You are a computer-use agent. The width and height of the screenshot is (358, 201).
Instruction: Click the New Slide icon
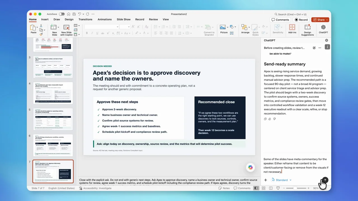pos(54,27)
